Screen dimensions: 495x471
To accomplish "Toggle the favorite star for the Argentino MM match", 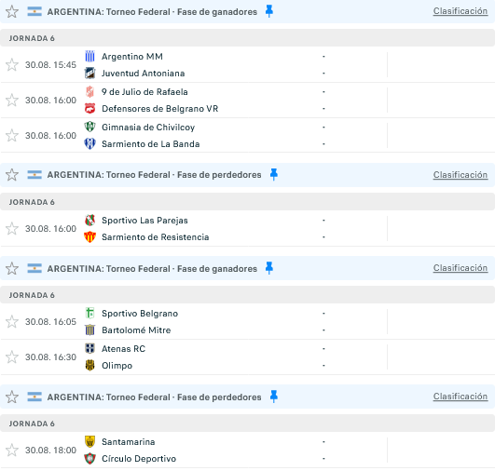I will tap(12, 64).
